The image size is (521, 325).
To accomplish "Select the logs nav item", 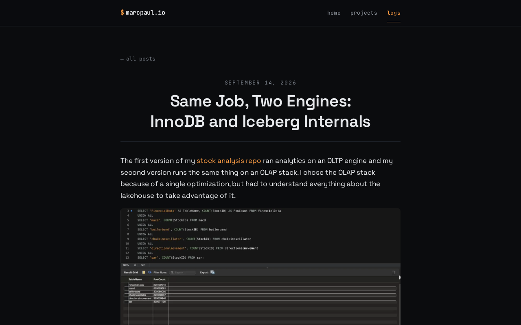I will [x=394, y=13].
